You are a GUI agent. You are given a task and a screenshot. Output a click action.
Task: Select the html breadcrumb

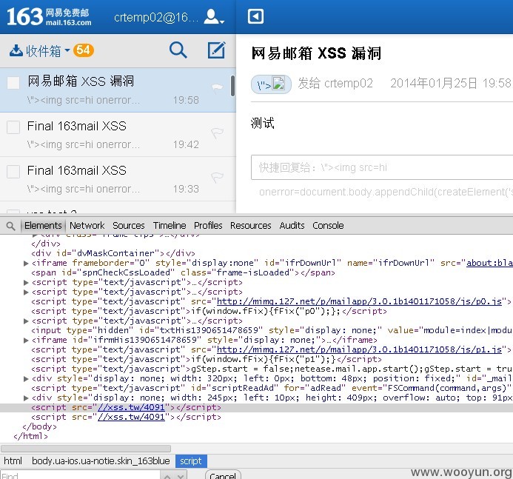pos(13,461)
